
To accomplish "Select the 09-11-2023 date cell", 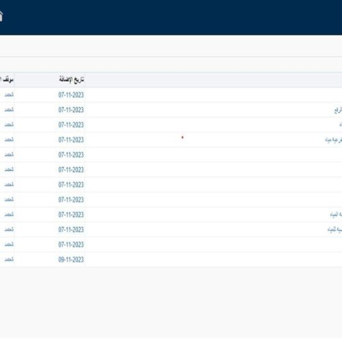I will (x=71, y=259).
